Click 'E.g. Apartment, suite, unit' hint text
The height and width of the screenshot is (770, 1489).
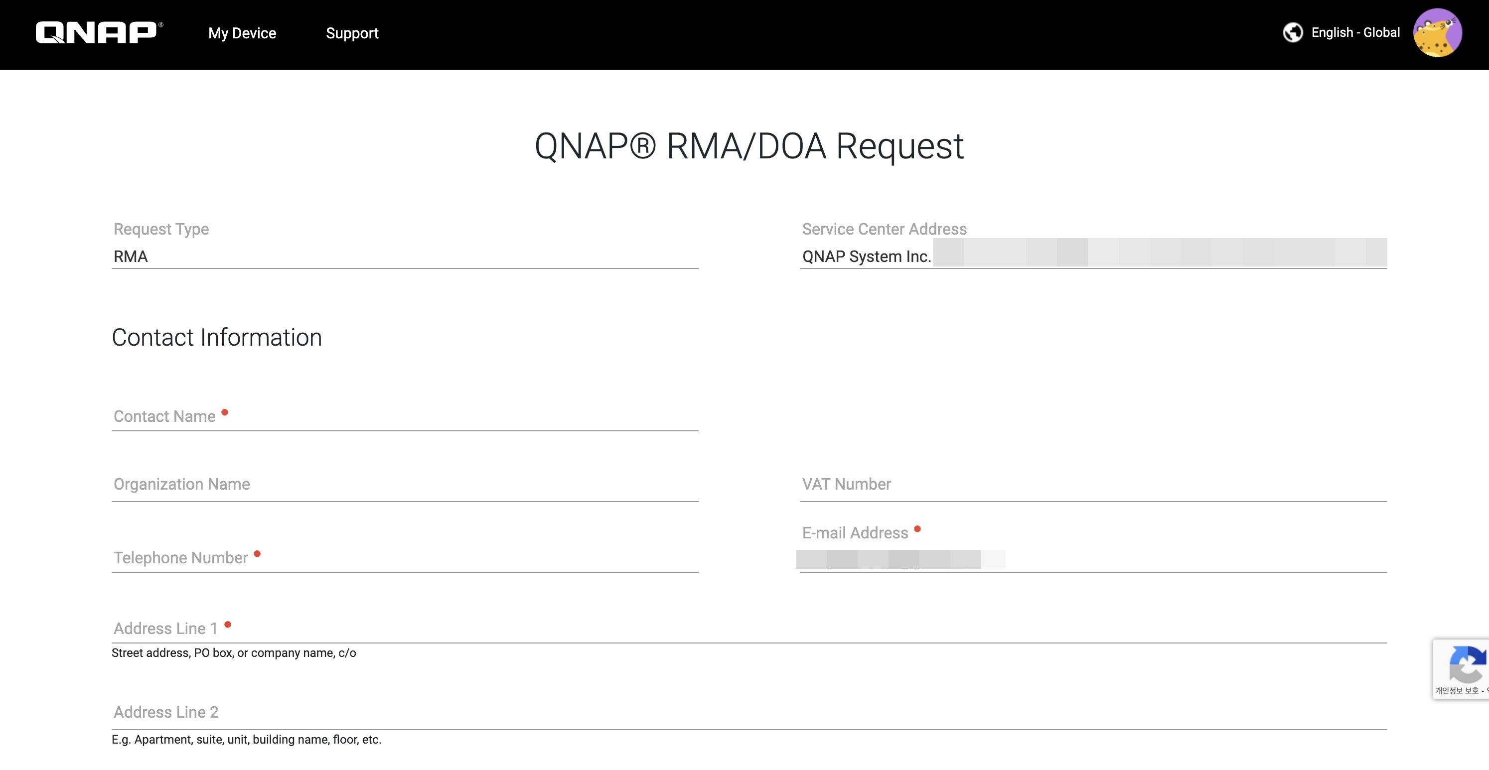[x=246, y=740]
